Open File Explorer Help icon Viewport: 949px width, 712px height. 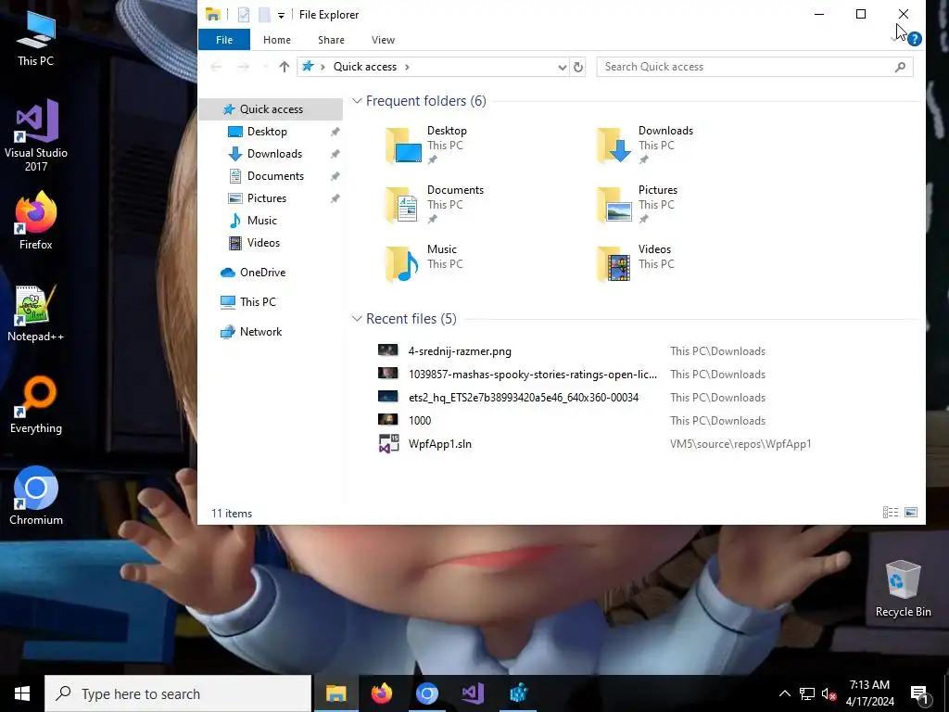915,39
